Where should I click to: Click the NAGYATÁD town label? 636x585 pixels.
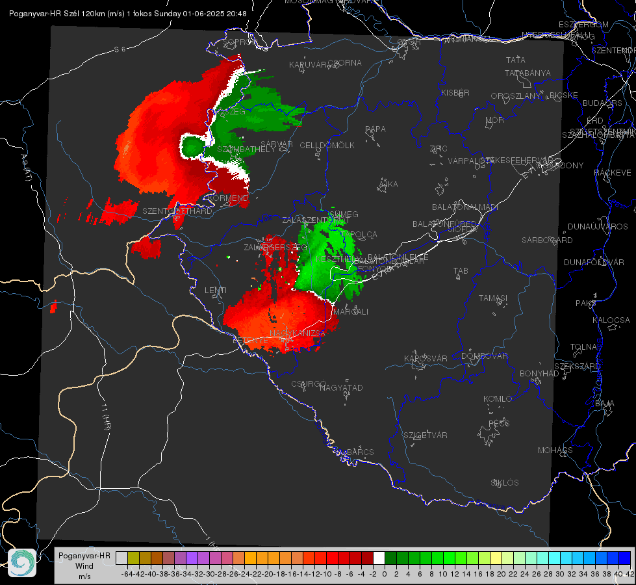click(341, 387)
